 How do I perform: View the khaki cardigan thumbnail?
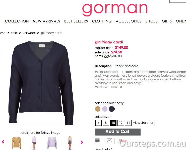click(x=17, y=143)
